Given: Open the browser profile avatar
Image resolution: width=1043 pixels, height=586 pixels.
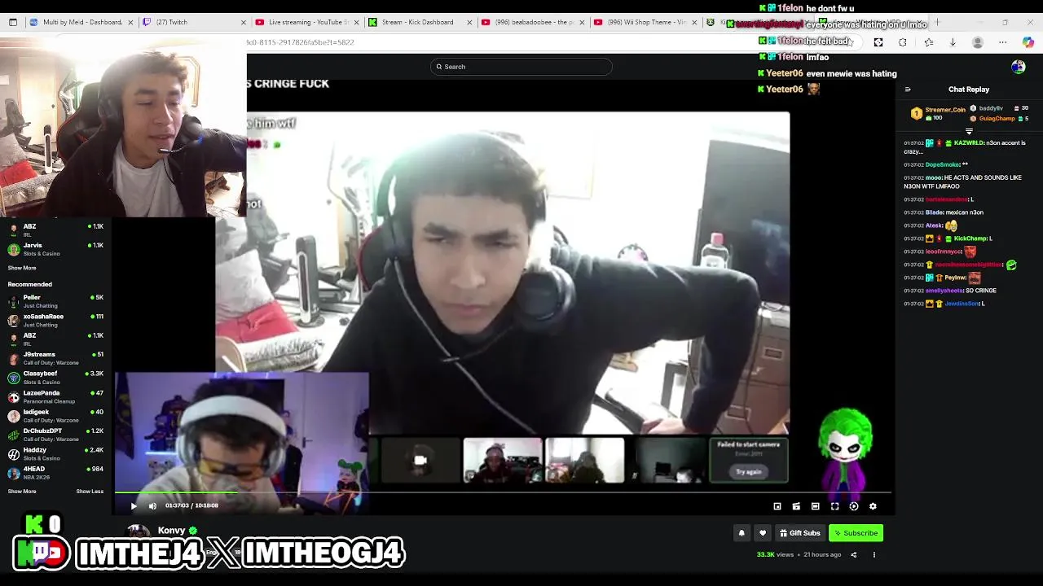Looking at the screenshot, I should (x=978, y=42).
